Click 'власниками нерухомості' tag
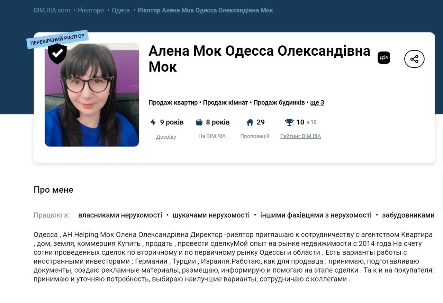The image size is (443, 303). 120,215
